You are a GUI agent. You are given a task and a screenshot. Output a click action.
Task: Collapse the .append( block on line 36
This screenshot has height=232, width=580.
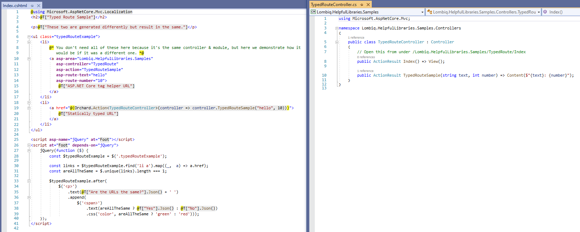coord(29,197)
